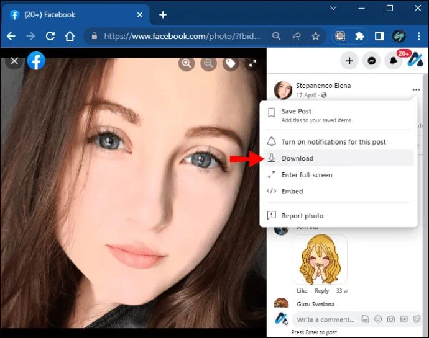Screen dimensions: 429x338
Task: Click the zoom in icon on the photo
Action: [x=187, y=64]
